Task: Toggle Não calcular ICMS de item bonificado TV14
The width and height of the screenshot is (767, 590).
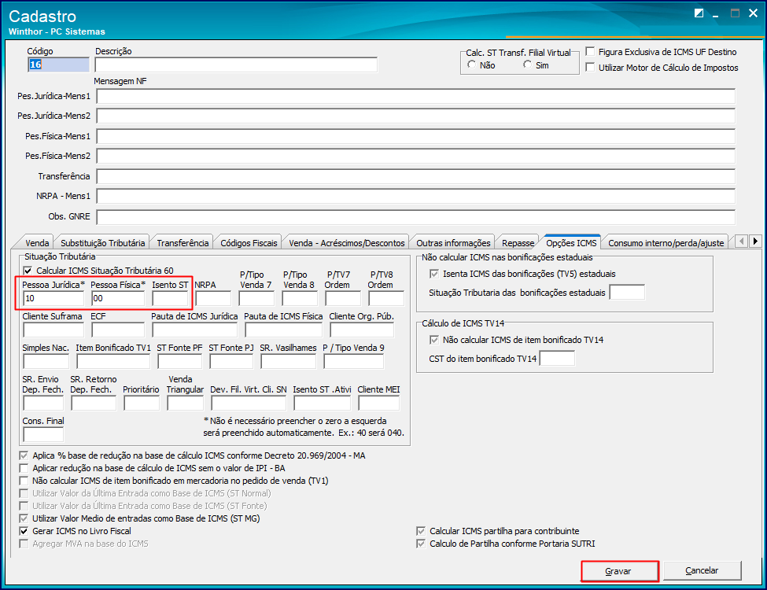Action: coord(434,340)
